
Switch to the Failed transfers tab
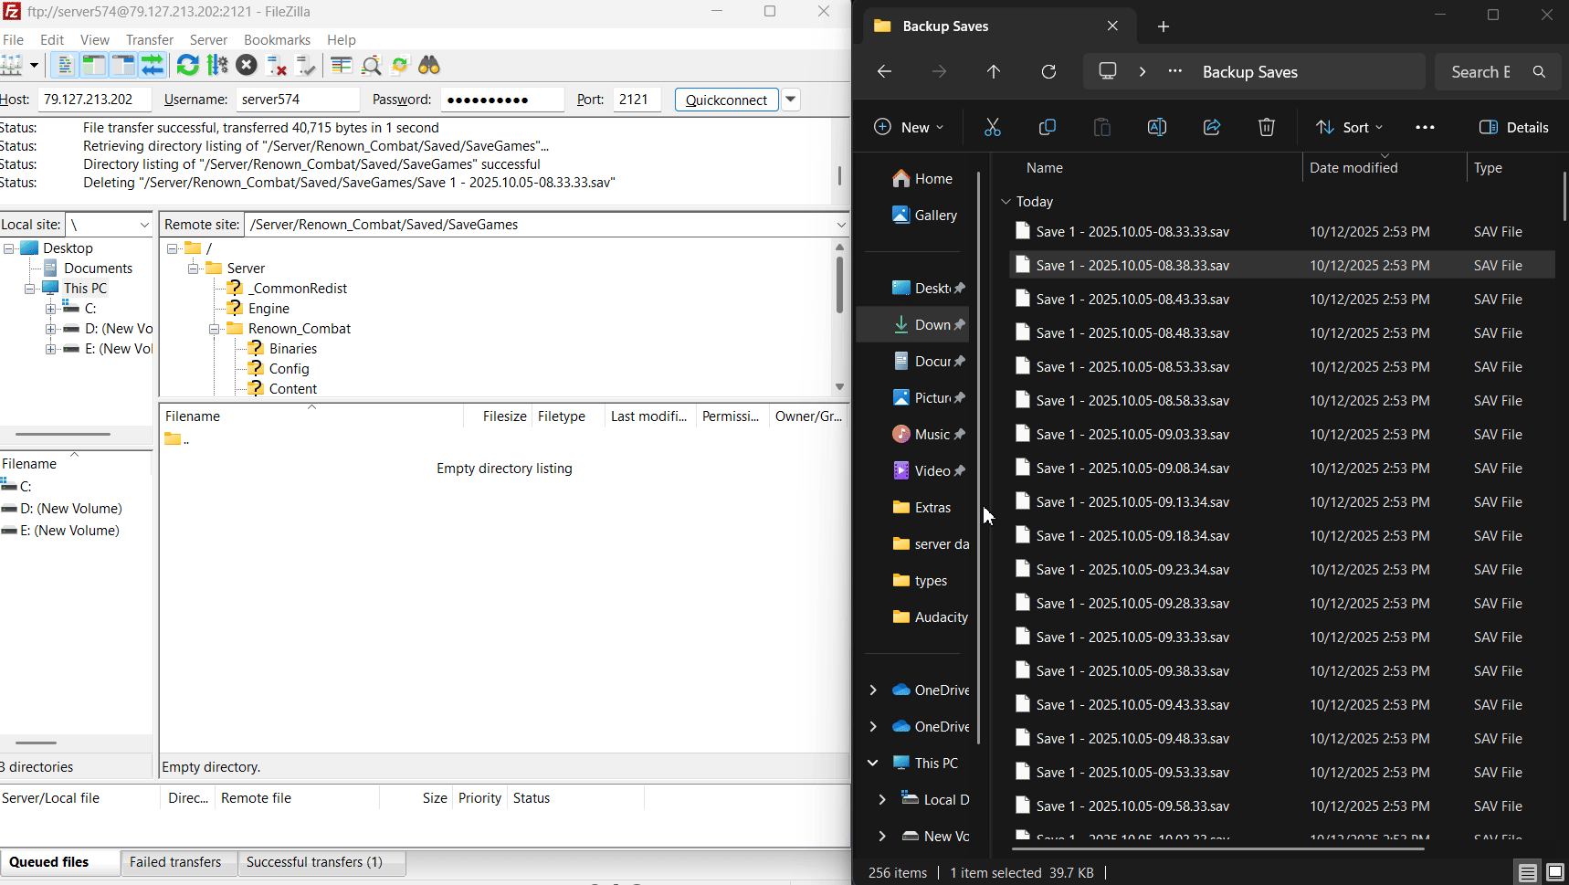(x=175, y=862)
